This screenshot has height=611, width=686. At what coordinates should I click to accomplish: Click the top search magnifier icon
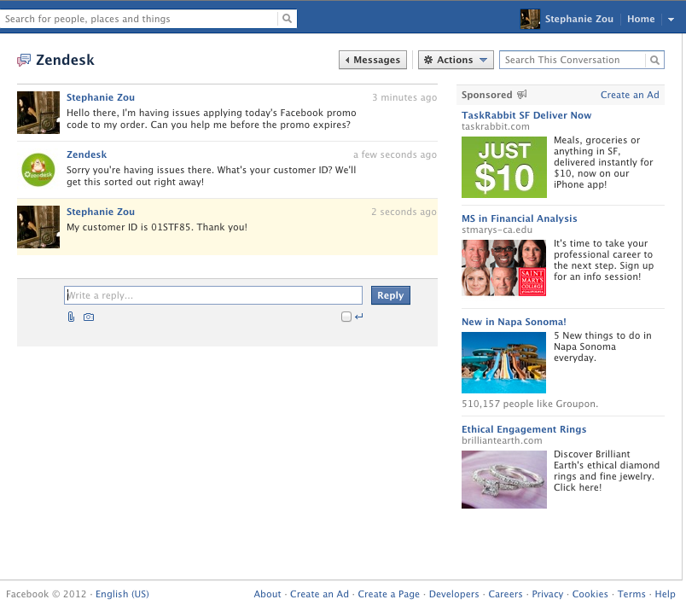pos(287,19)
